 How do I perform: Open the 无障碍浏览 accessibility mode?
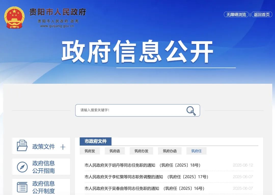[x=236, y=15]
